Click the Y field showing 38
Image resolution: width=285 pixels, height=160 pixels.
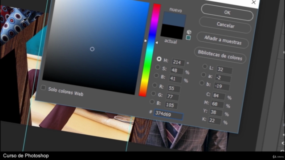point(216,112)
